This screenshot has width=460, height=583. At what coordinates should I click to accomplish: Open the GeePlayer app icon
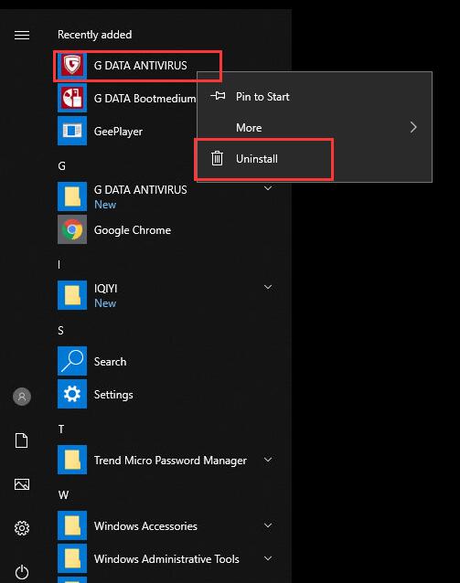72,131
